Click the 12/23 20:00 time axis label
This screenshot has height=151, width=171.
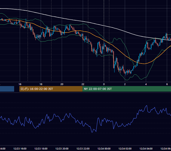coord(62,148)
